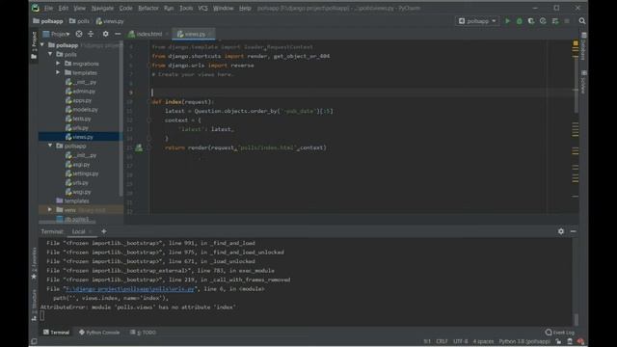Collapse all in Project panel
Image resolution: width=617 pixels, height=347 pixels.
pyautogui.click(x=91, y=35)
